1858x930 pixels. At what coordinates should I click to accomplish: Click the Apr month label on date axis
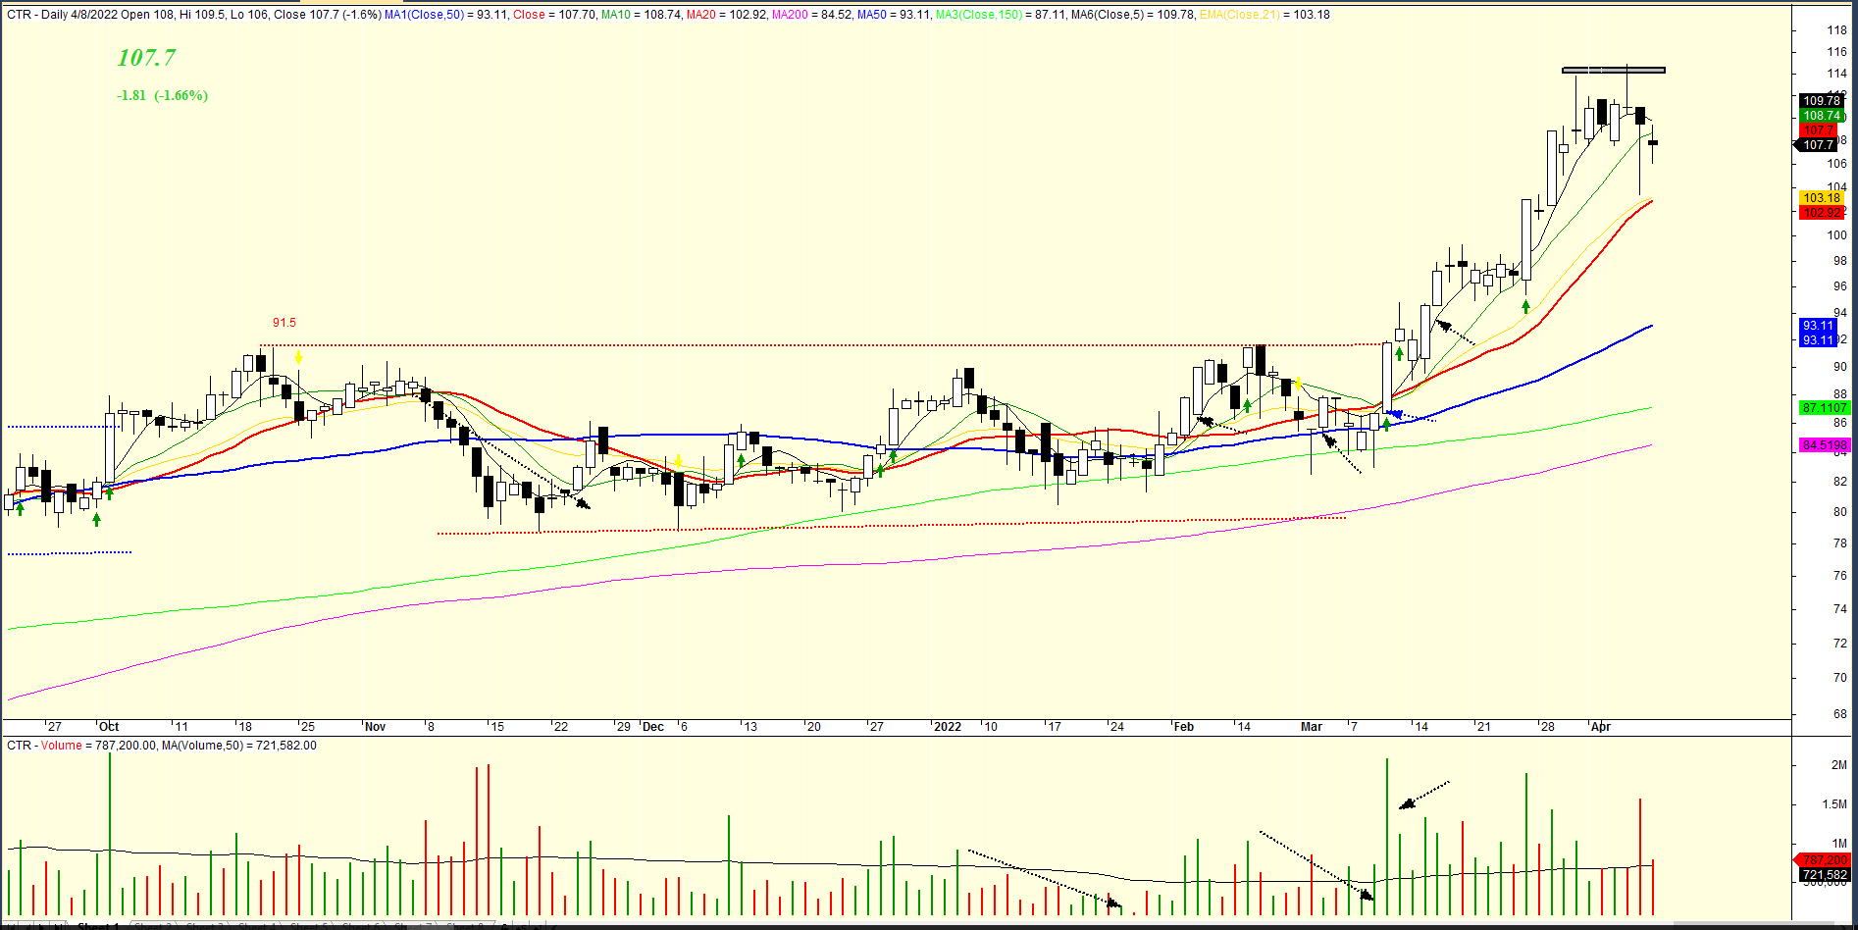[x=1600, y=727]
